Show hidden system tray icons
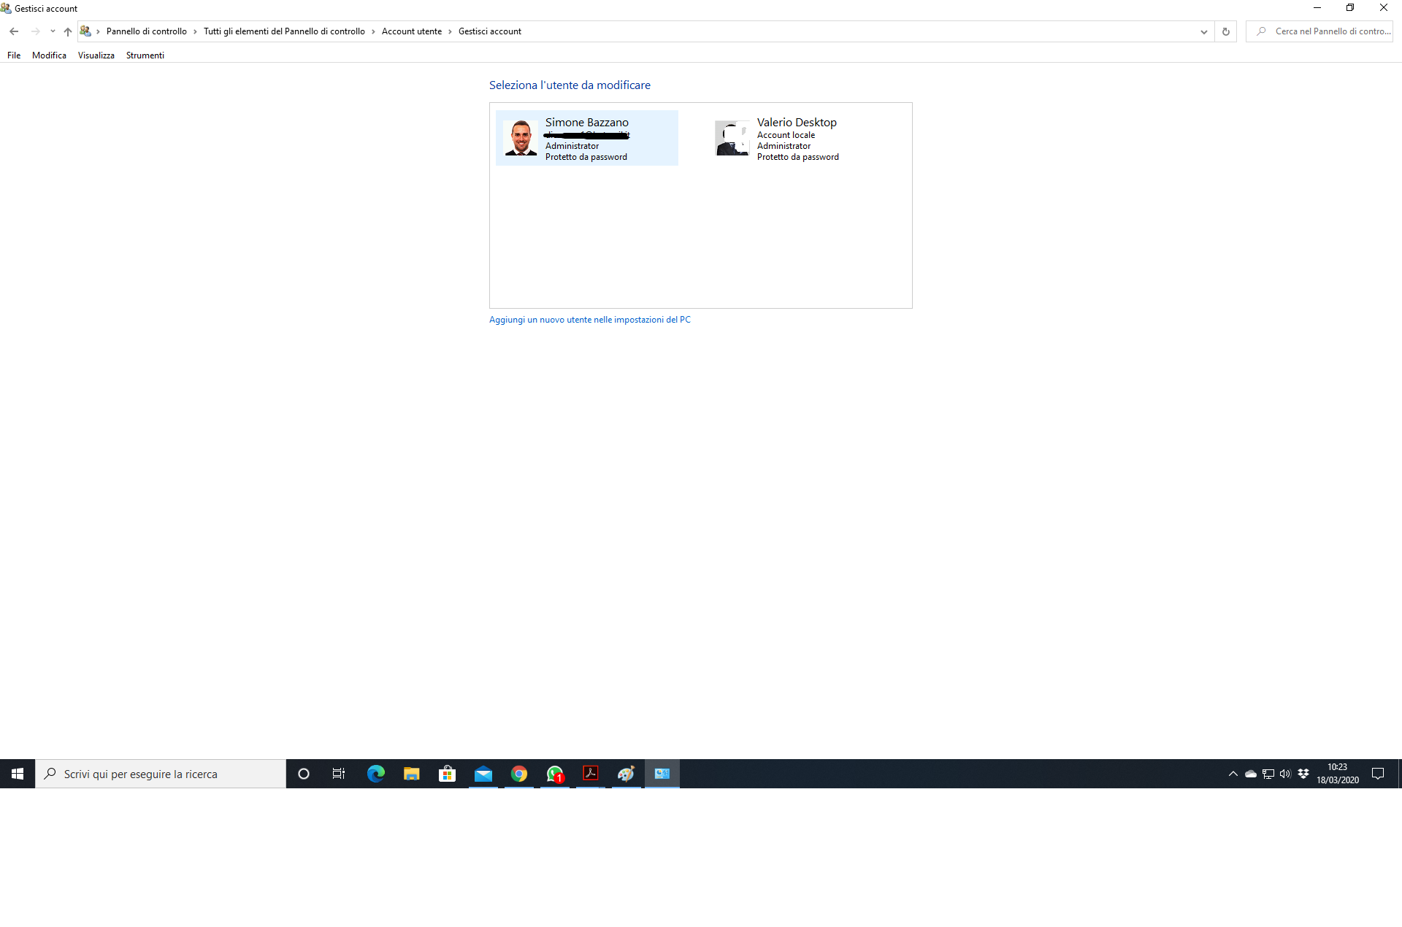 tap(1233, 774)
